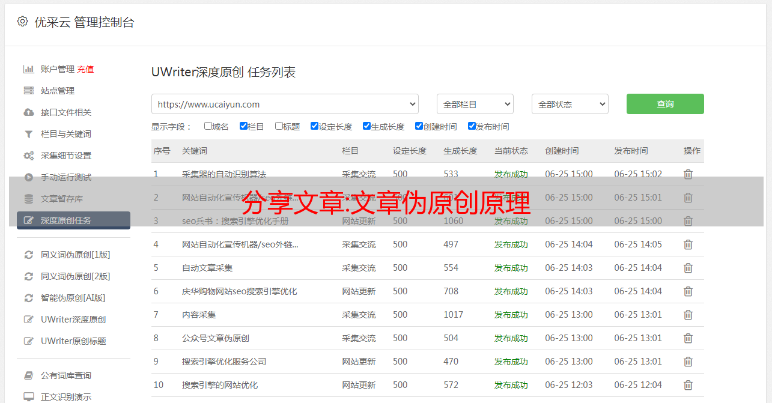Uncheck the 栏目 display field checkbox
Viewport: 772px width, 403px height.
tap(243, 126)
